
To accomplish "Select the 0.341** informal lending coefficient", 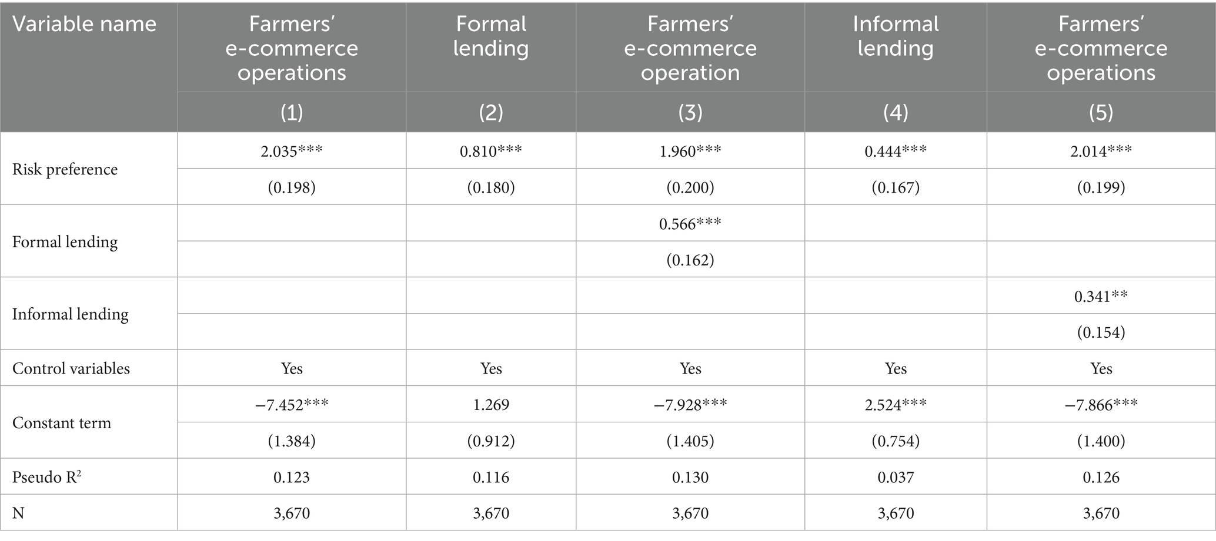I will tap(1101, 296).
